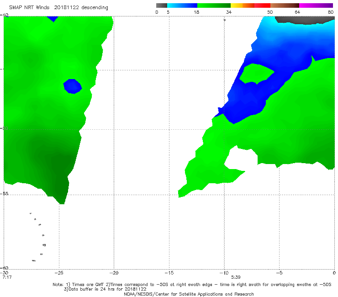338x297 pixels.
Task: Click the credit "NOAA/NESDIS/Center for Satellite Applications and Research"
Action: click(189, 294)
